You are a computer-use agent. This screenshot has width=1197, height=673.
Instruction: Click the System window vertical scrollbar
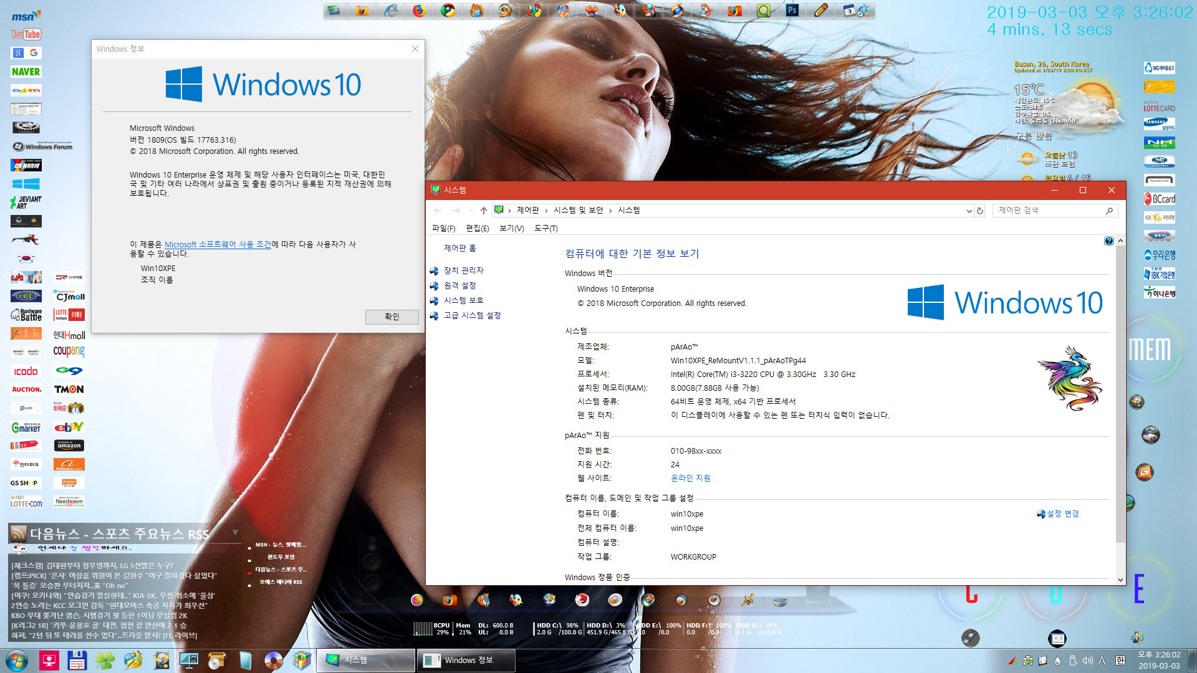pos(1120,395)
